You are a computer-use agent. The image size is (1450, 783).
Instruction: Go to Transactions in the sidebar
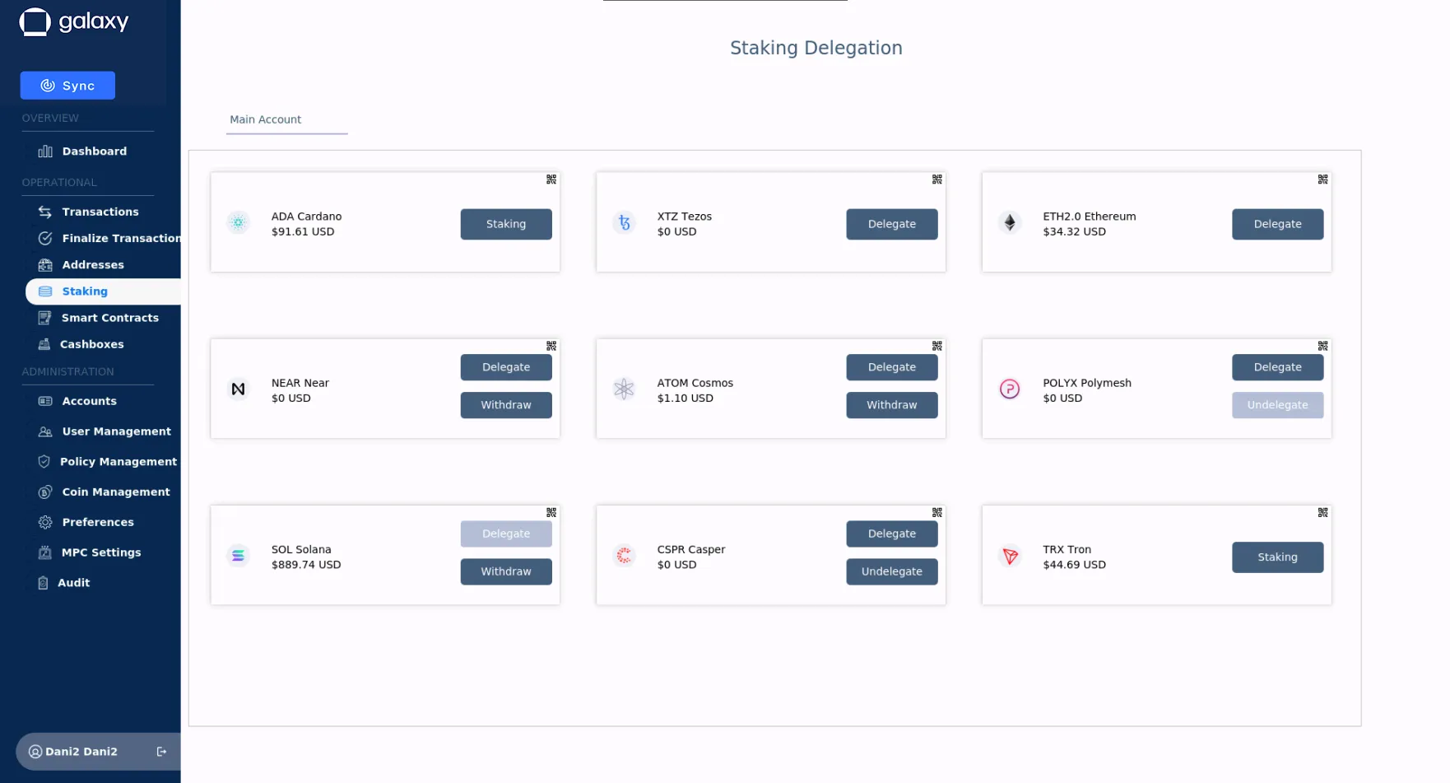point(89,212)
